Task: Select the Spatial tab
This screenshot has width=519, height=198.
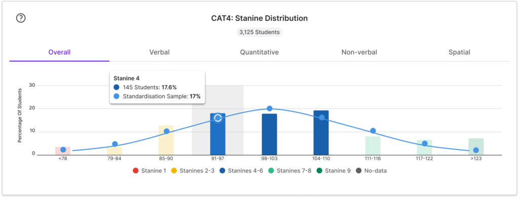Action: [x=459, y=52]
